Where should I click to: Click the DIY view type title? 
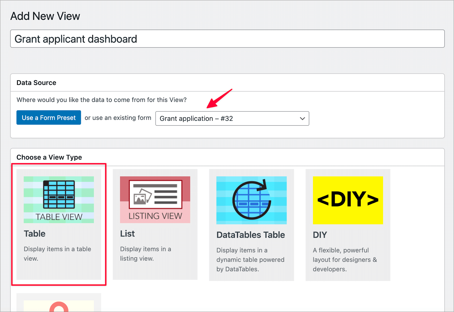click(320, 235)
